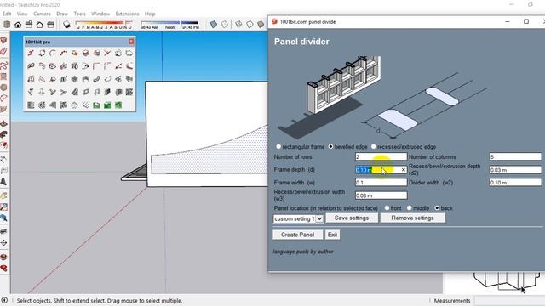
Task: Open the Camera menu
Action: (x=42, y=14)
